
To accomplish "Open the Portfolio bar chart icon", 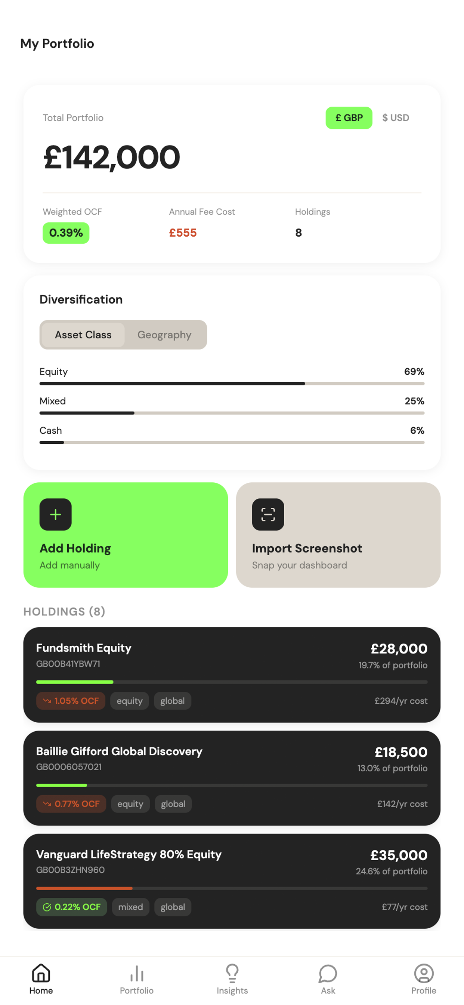I will click(x=136, y=973).
